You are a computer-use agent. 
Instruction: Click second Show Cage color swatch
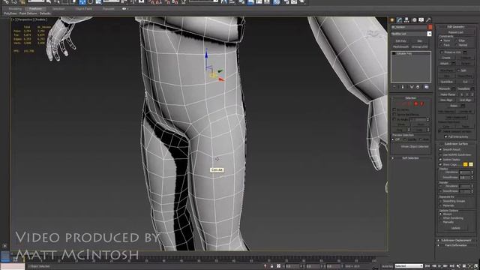point(471,164)
